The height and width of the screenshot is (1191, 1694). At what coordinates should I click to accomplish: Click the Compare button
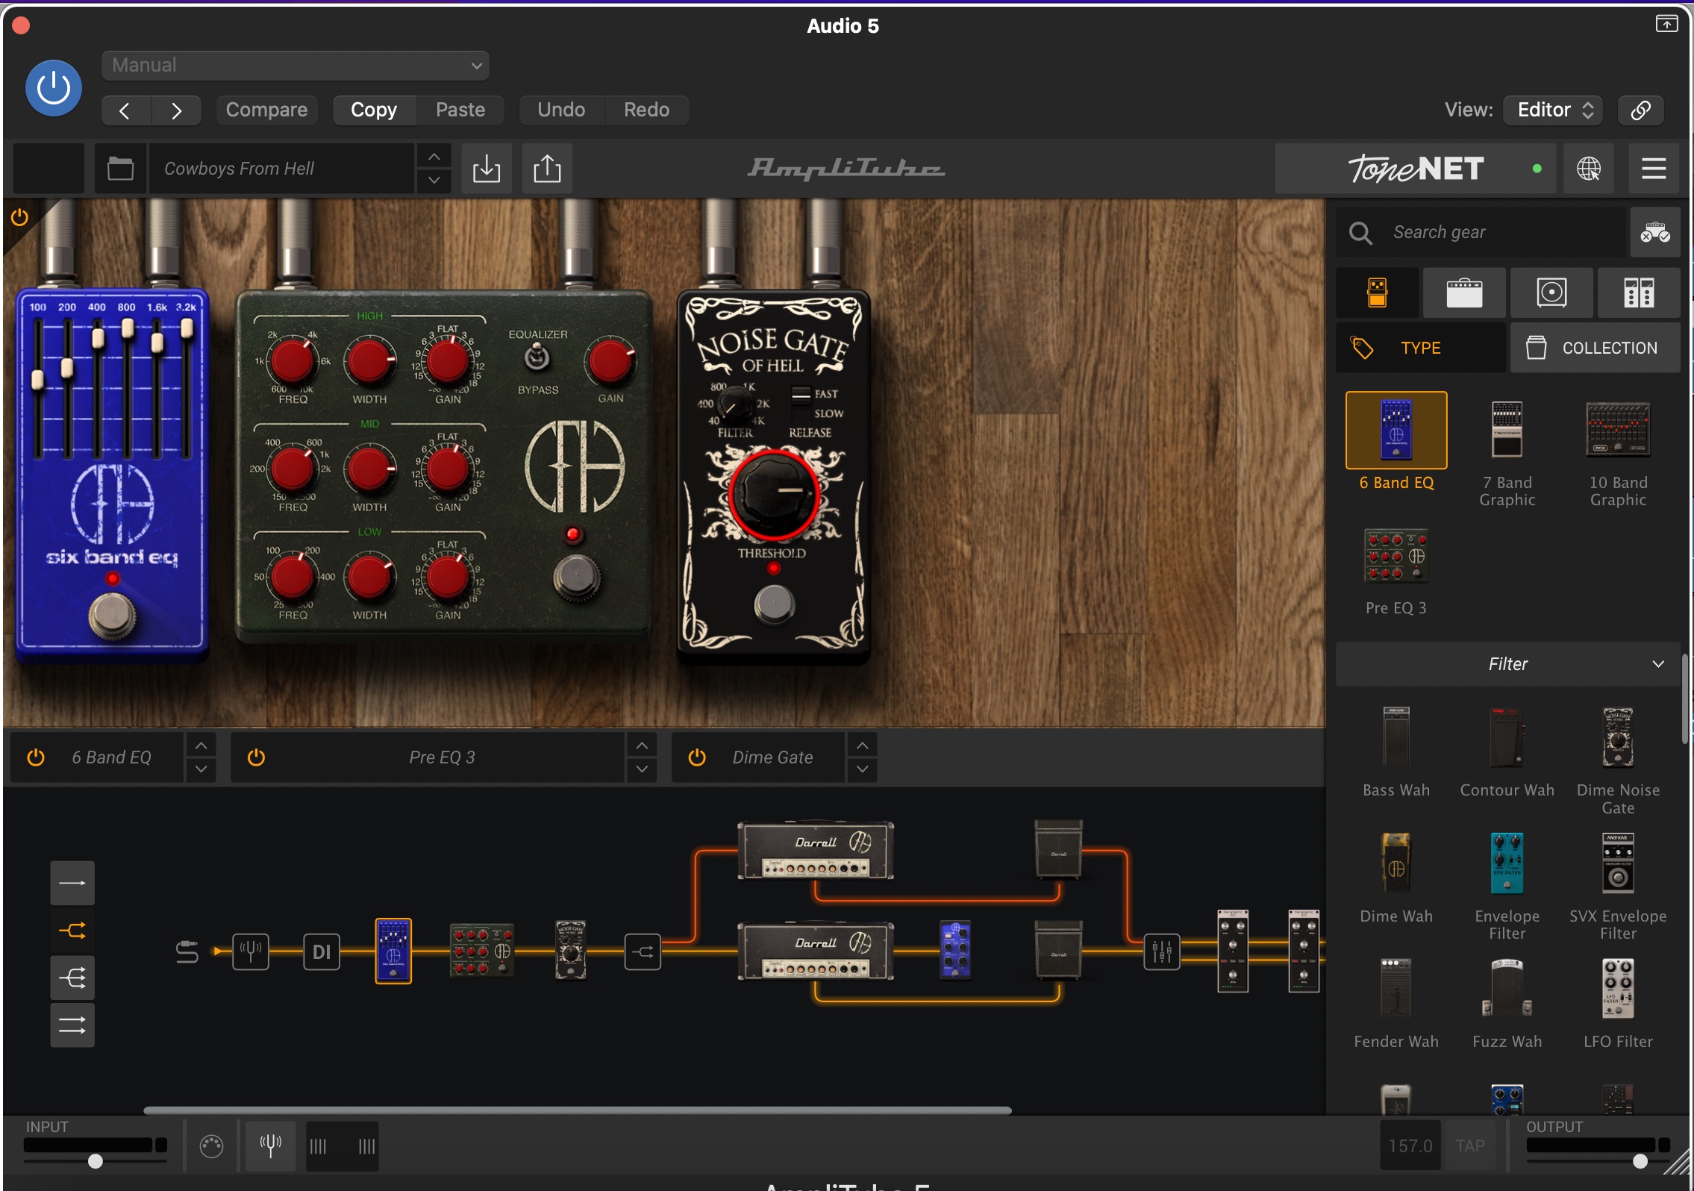(266, 110)
